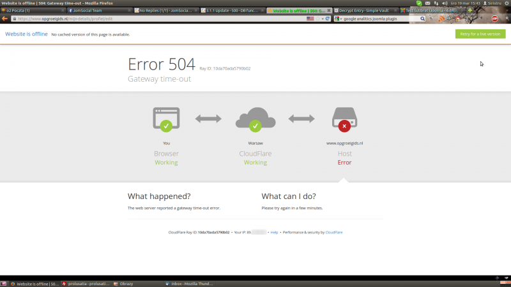
Task: Close the JomSocial Team tab
Action: 129,10
